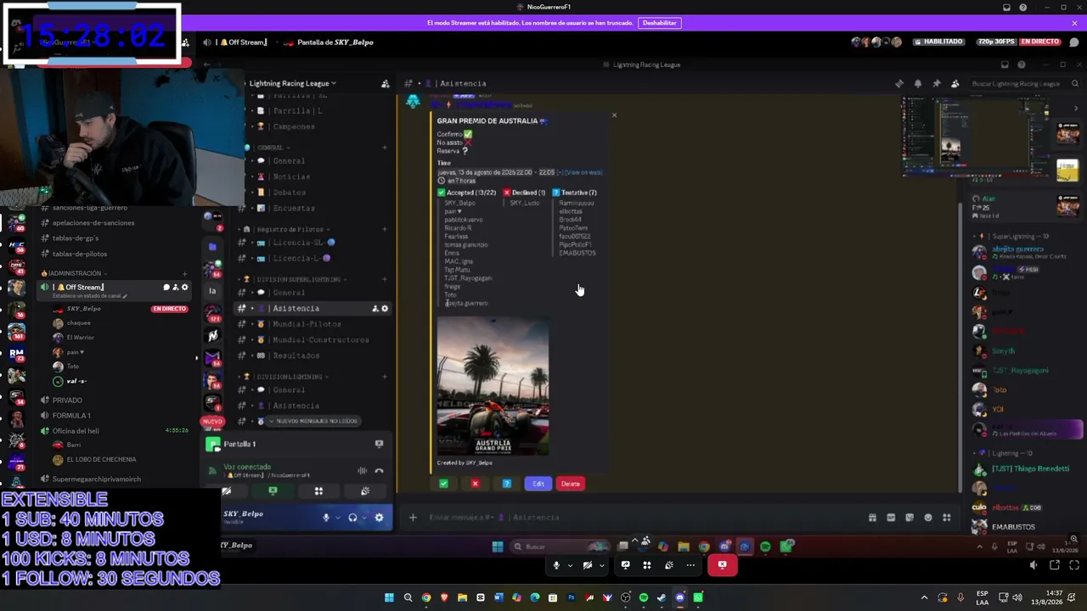Open the sticker picker in message bar
Image resolution: width=1087 pixels, height=611 pixels.
click(x=910, y=517)
